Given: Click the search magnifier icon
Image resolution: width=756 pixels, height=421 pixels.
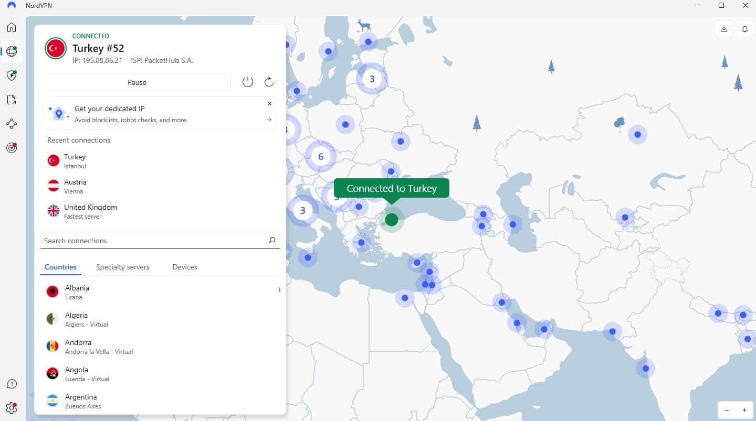Looking at the screenshot, I should tap(272, 240).
